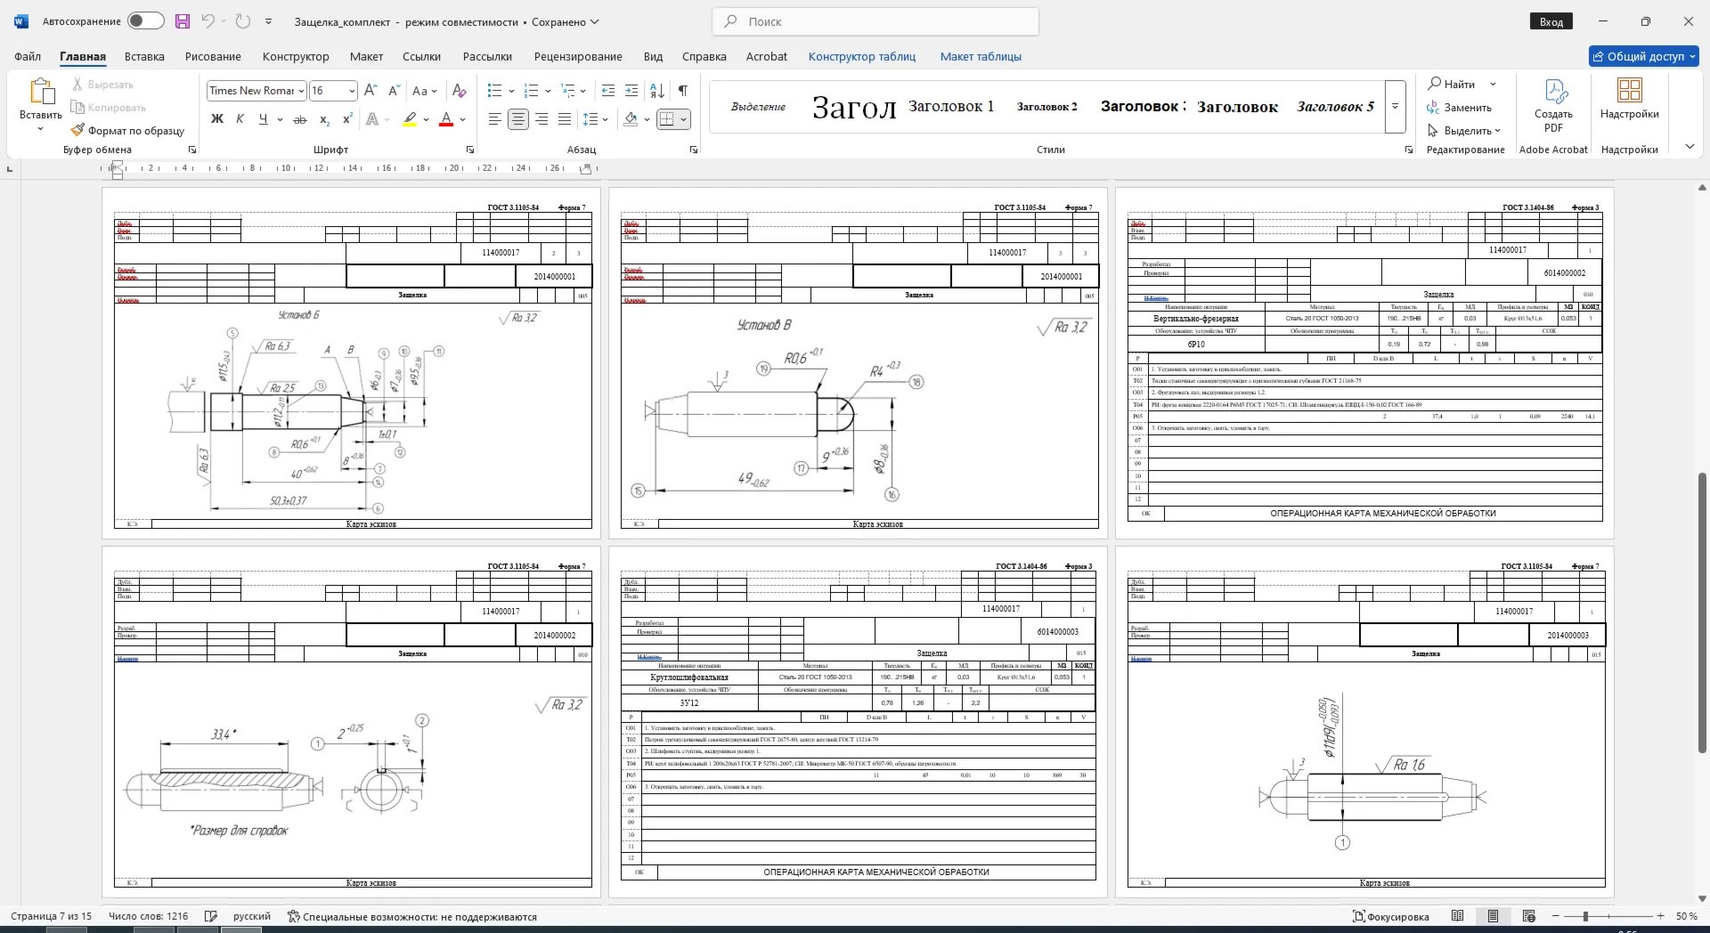This screenshot has height=933, width=1710.
Task: Expand the Styles gallery arrow
Action: click(1396, 107)
